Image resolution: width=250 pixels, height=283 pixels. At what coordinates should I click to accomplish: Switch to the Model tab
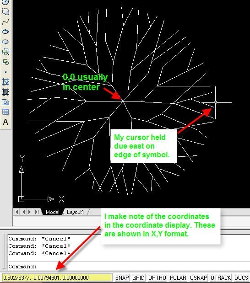tap(52, 212)
